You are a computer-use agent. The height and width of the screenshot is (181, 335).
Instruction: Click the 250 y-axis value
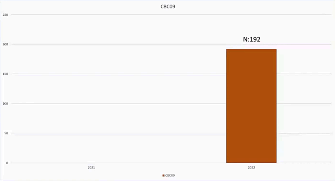(x=5, y=15)
